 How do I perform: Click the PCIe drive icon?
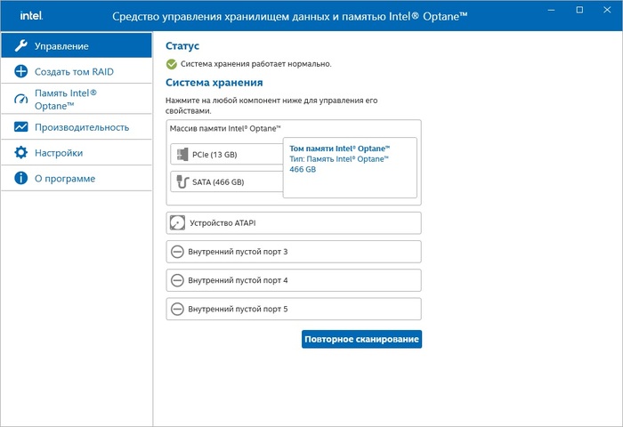point(182,155)
